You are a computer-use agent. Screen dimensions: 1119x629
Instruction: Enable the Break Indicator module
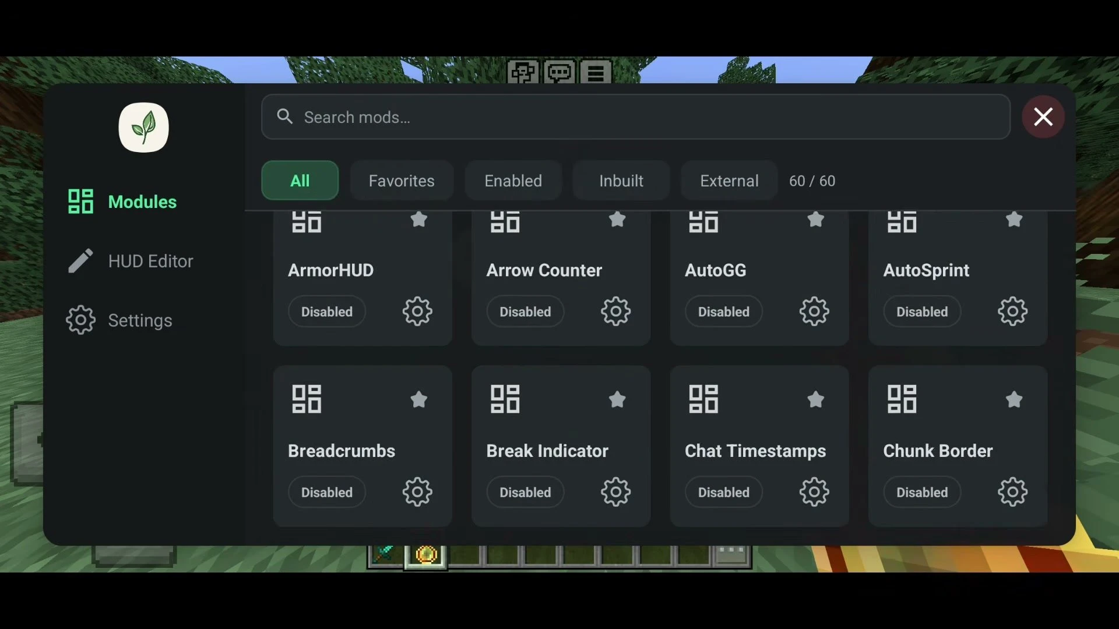(x=525, y=492)
